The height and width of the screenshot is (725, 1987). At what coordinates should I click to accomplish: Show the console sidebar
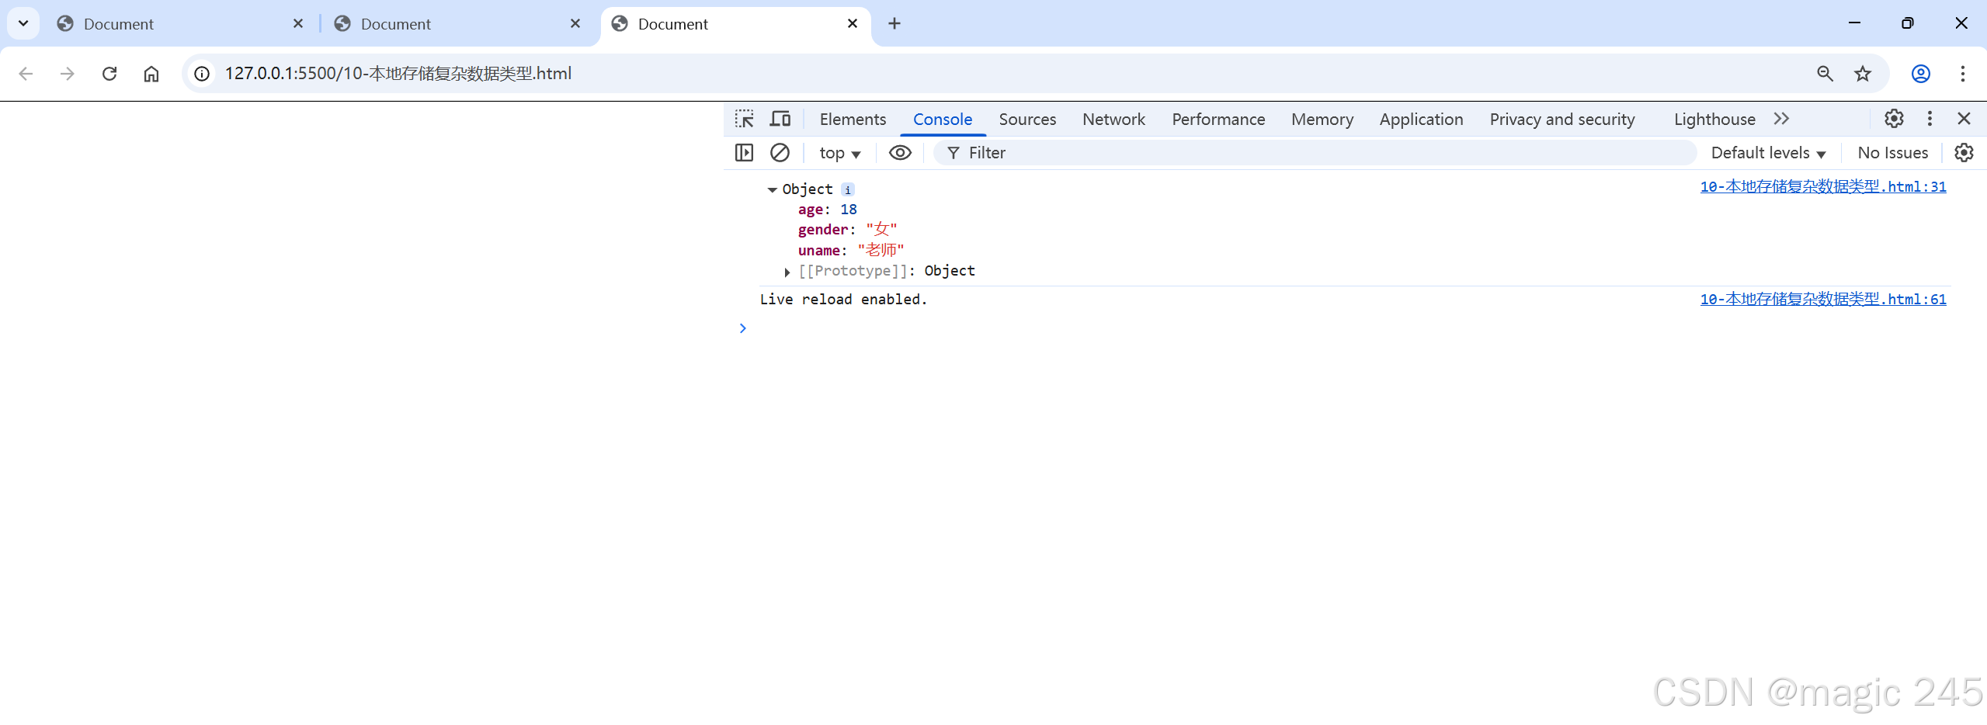pyautogui.click(x=744, y=153)
